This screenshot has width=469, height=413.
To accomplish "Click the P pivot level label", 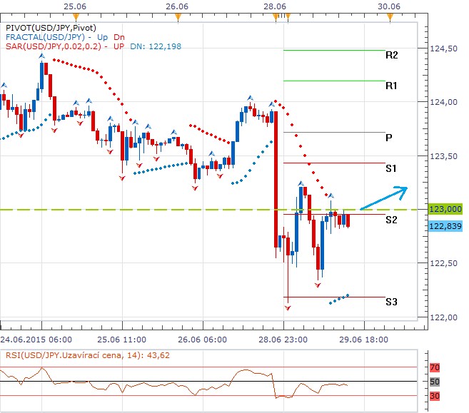I will 388,138.
